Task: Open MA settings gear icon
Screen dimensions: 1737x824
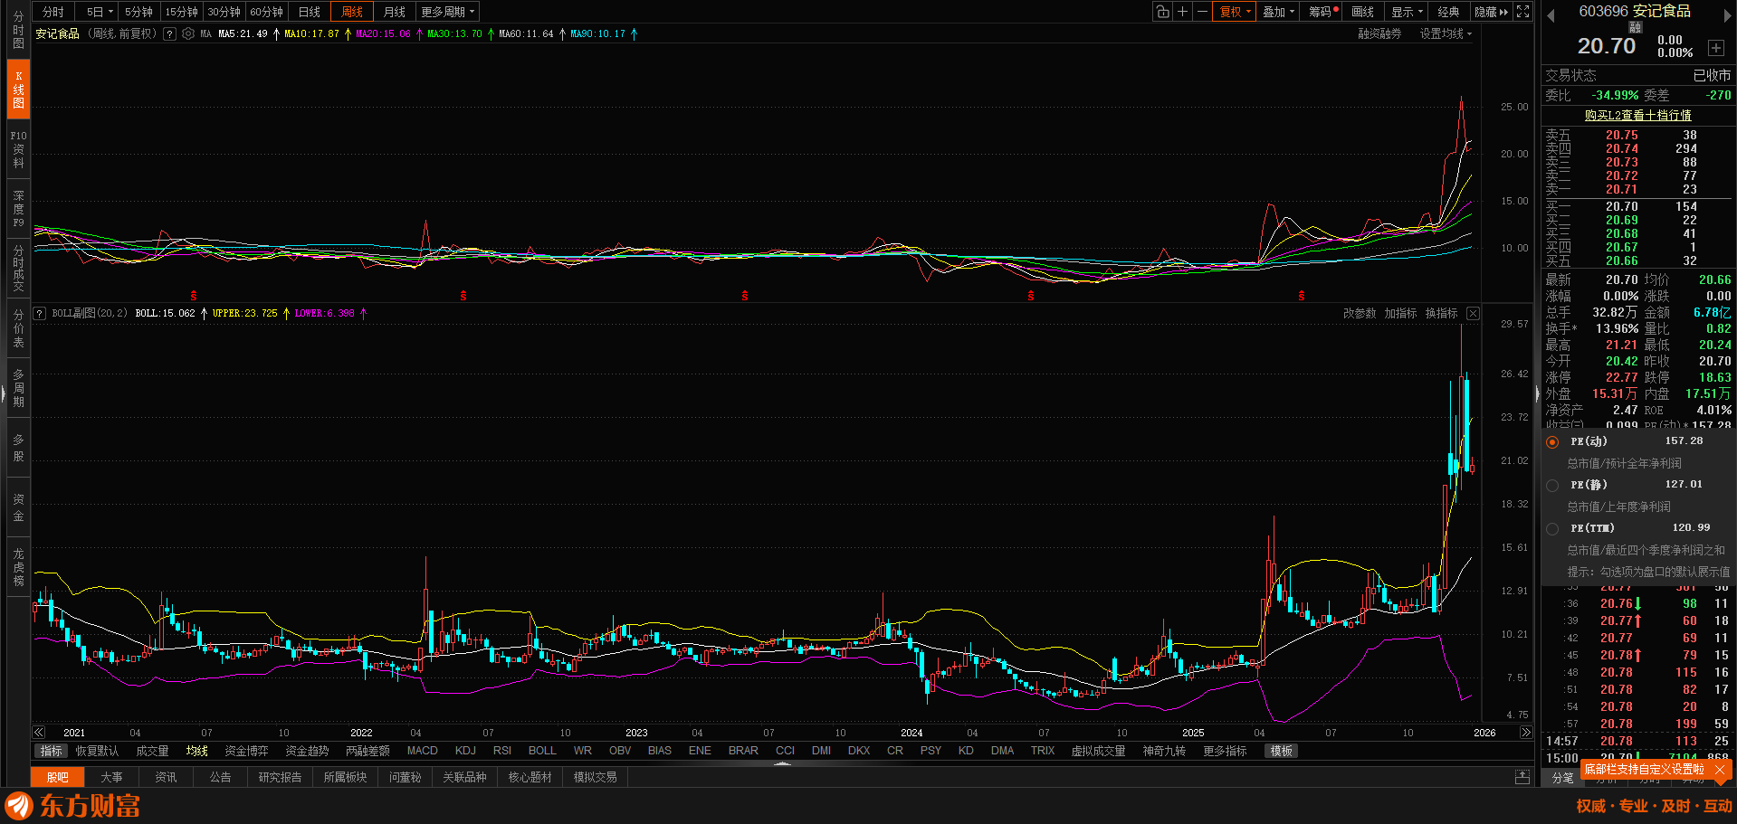Action: click(188, 34)
